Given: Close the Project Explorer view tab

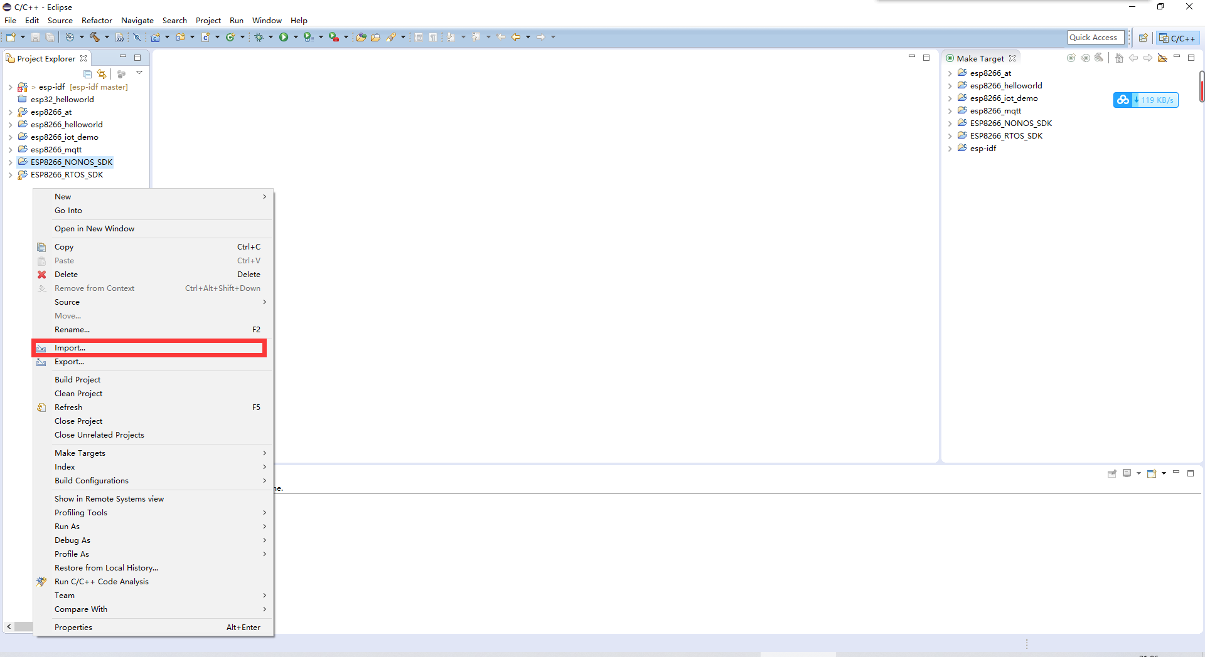Looking at the screenshot, I should (83, 58).
